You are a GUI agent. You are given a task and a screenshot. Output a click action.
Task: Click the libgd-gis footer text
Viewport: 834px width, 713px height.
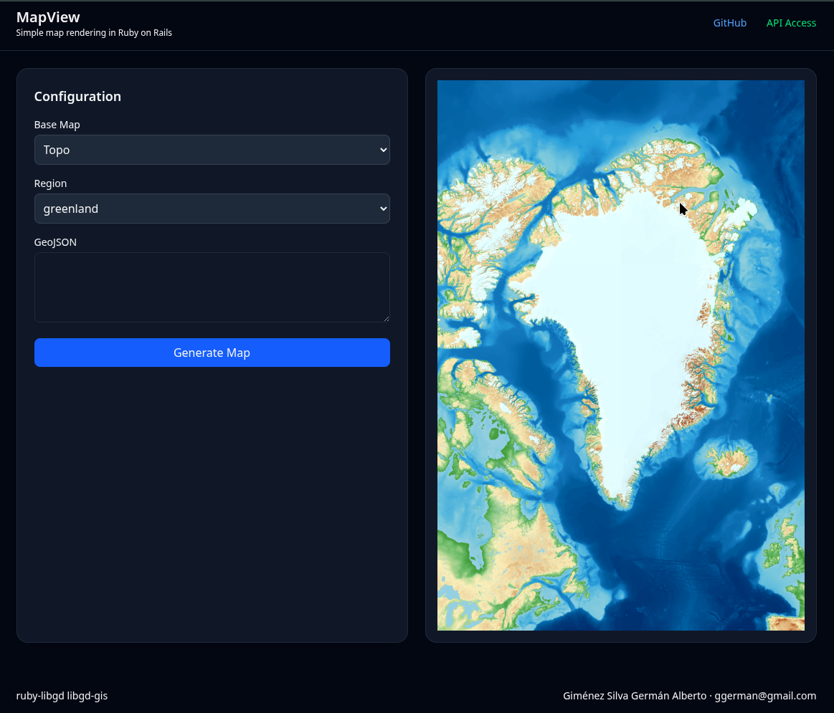87,696
